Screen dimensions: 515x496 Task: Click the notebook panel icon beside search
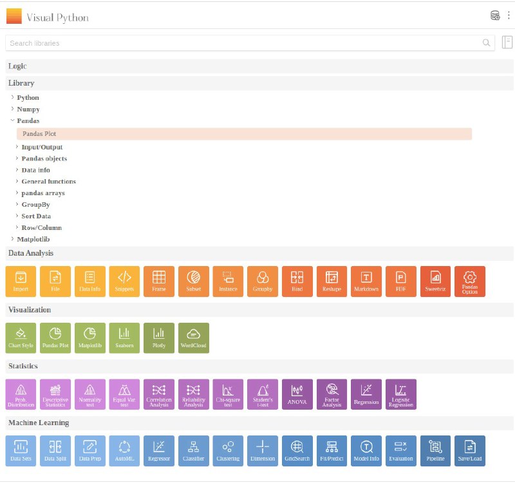(507, 43)
